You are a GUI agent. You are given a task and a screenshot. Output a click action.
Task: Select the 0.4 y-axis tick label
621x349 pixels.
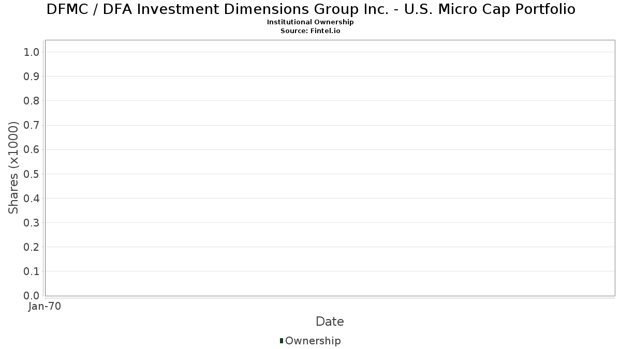click(32, 199)
